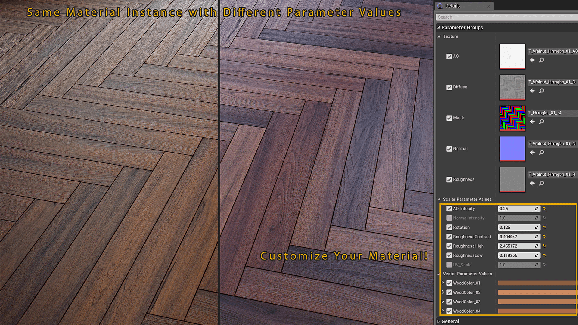Uncheck the RoughnessHigh checkbox
The image size is (578, 325).
tap(449, 246)
